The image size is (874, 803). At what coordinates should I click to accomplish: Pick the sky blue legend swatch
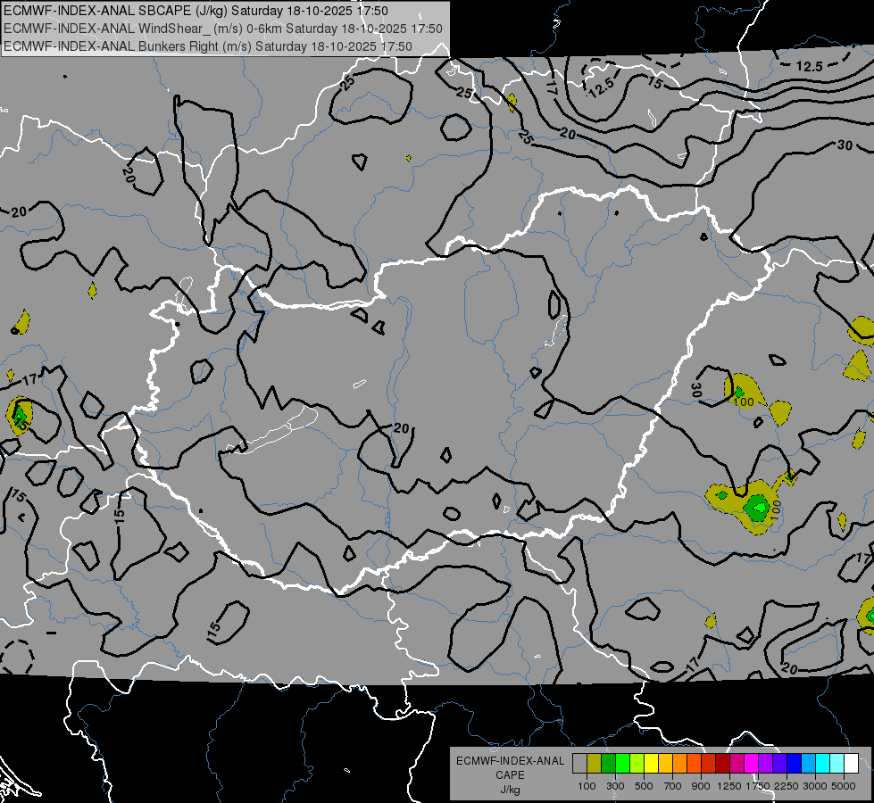pos(808,764)
